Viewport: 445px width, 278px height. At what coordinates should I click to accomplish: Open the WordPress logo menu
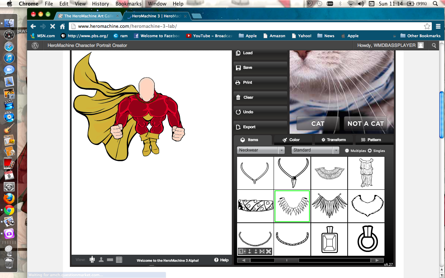[x=35, y=46]
